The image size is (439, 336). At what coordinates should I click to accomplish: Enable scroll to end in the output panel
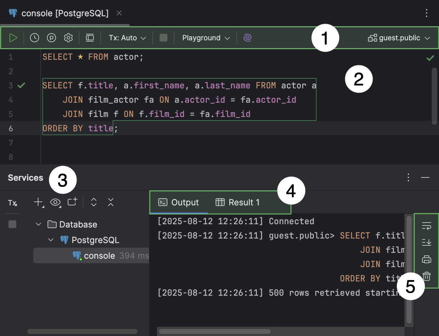point(426,242)
